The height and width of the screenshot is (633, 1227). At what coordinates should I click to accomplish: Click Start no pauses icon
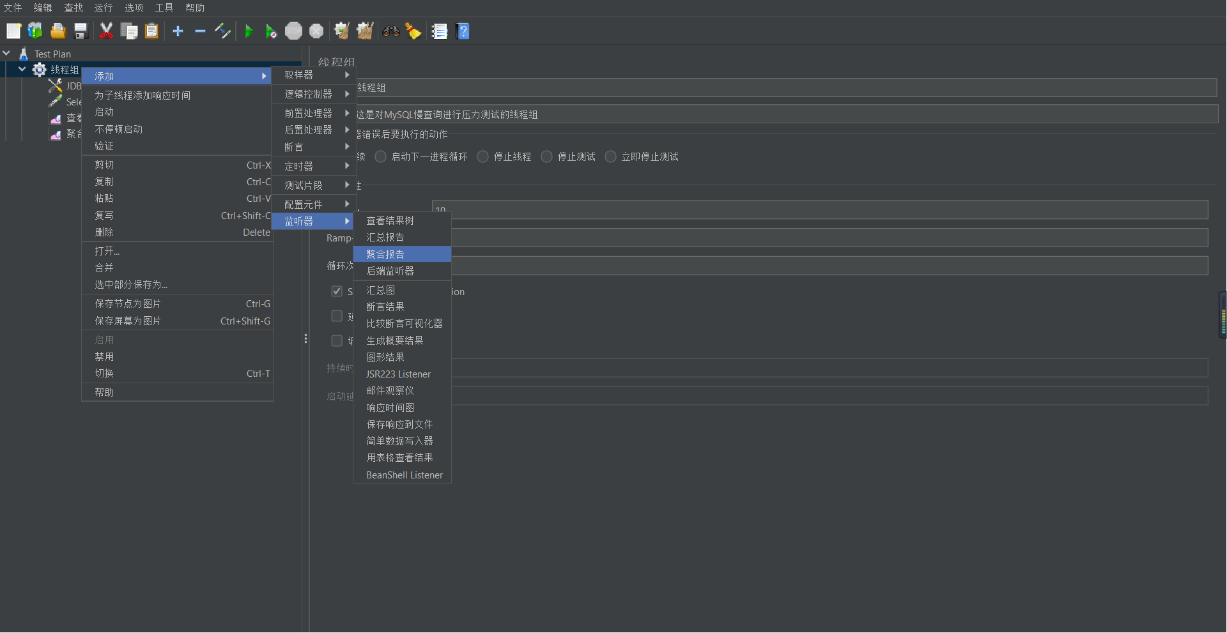(x=271, y=31)
